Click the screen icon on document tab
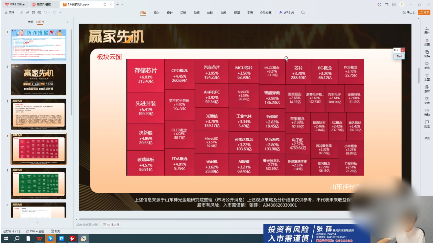Viewport: 434px width, 243px height. pos(105,4)
